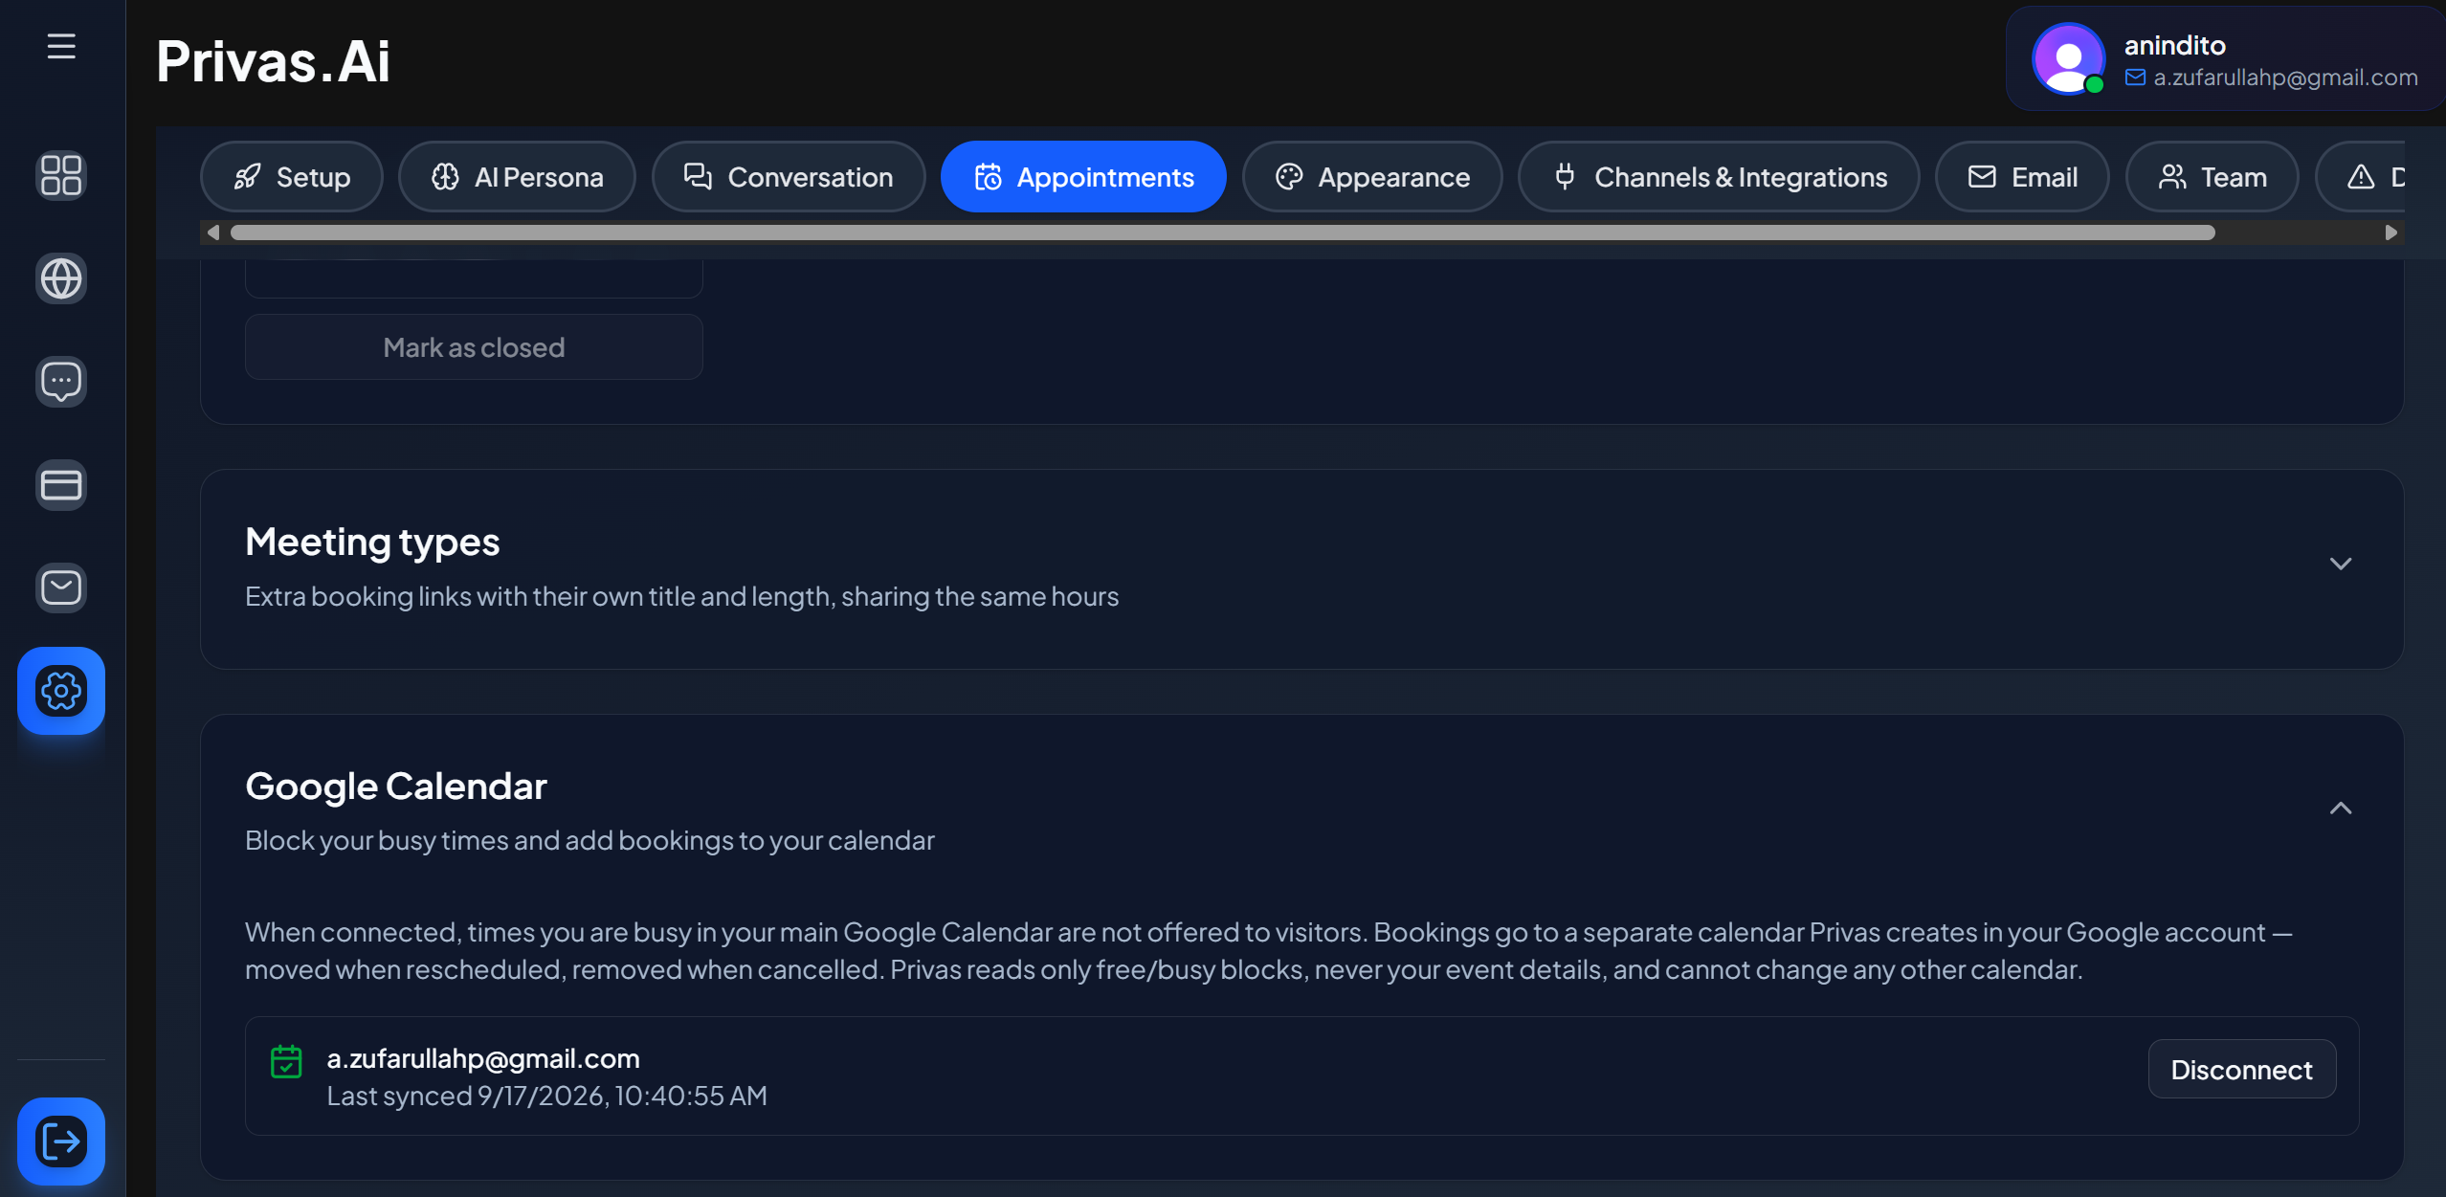Open the chat bubble sidebar icon

[x=61, y=382]
